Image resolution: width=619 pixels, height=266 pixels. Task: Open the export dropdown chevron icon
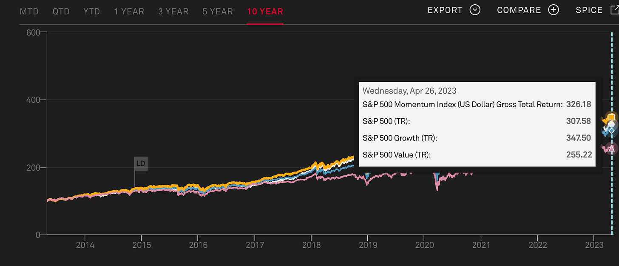pyautogui.click(x=475, y=10)
